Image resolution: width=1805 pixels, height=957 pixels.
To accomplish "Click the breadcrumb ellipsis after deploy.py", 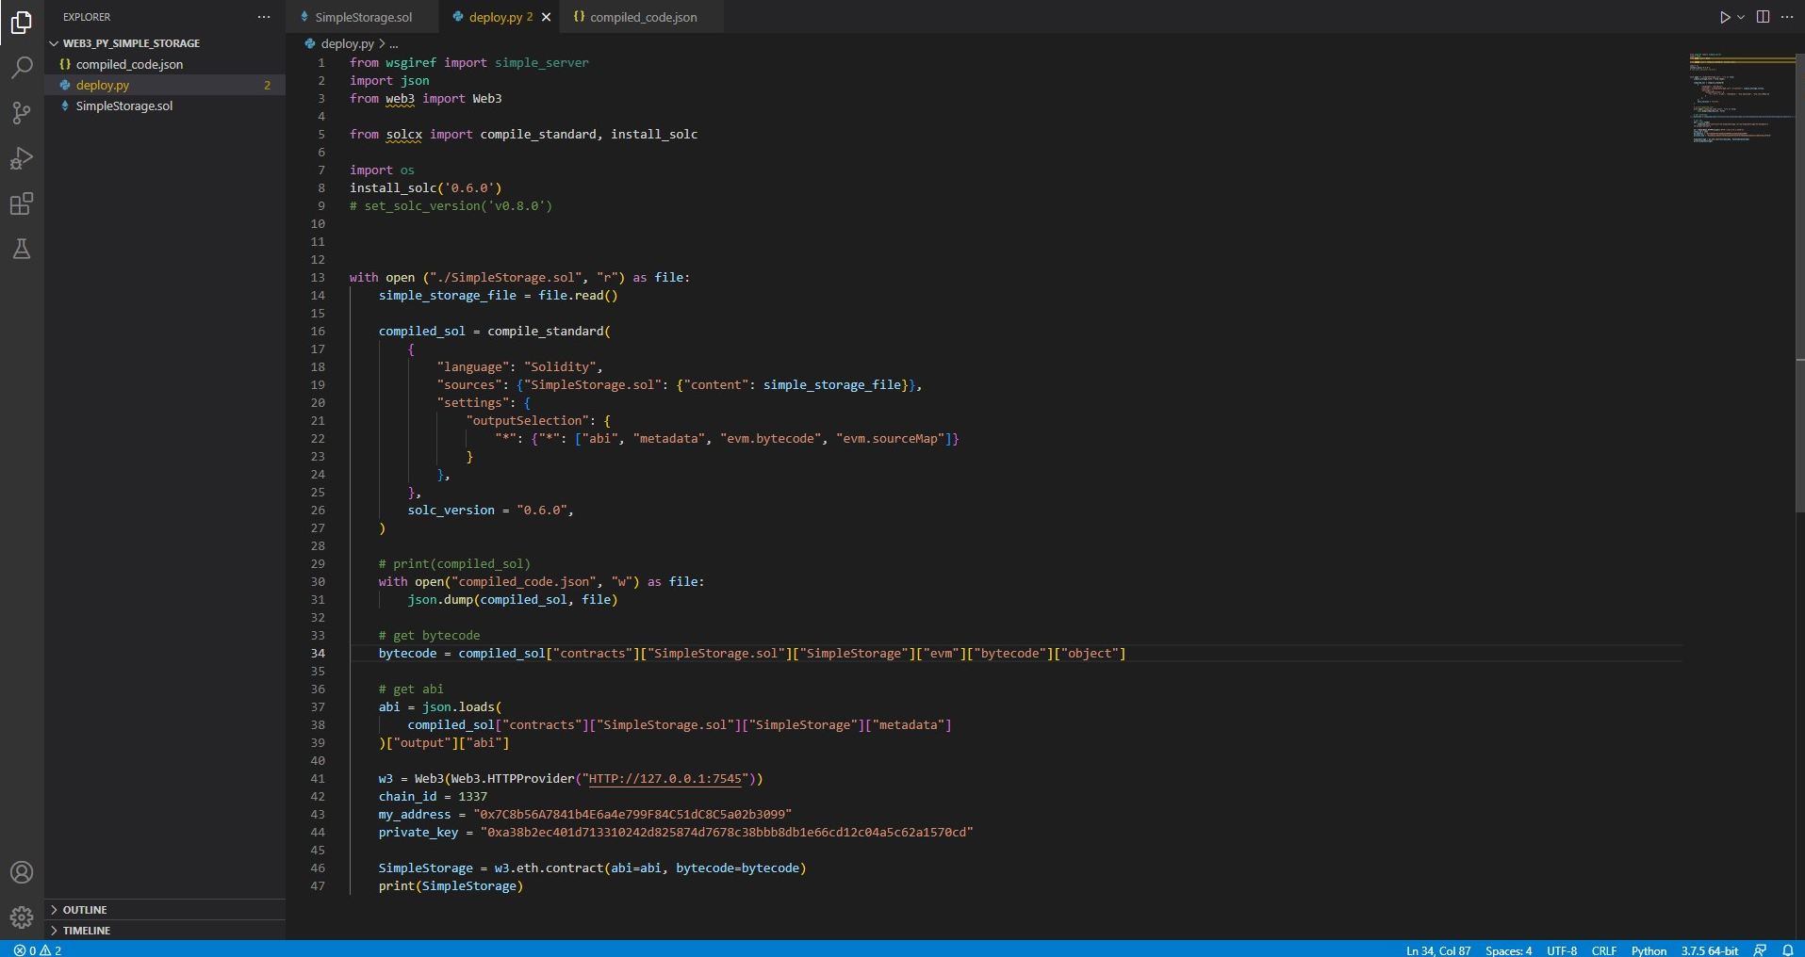I will click(394, 43).
